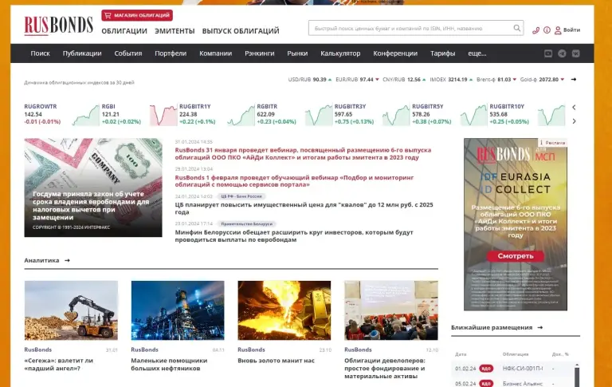Click RGBI index mini chart

pos(163,115)
